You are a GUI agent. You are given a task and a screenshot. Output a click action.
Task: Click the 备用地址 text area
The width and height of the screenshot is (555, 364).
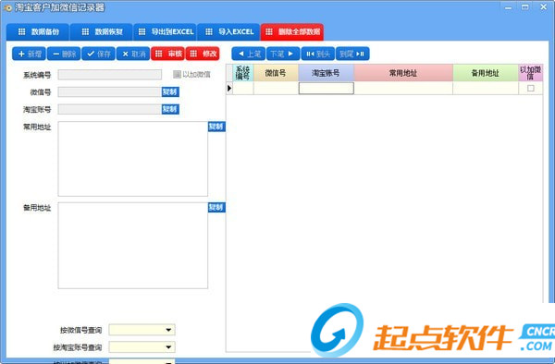(132, 246)
